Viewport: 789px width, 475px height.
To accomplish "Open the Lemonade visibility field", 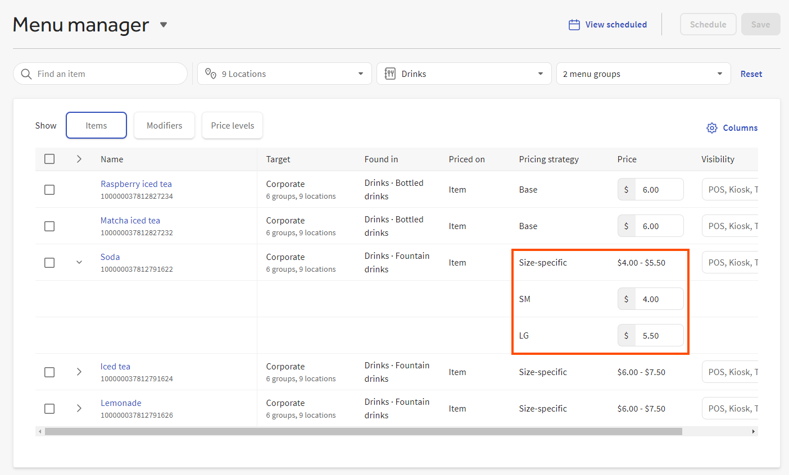I will 730,408.
